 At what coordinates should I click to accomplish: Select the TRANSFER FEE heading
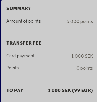[x=24, y=43]
